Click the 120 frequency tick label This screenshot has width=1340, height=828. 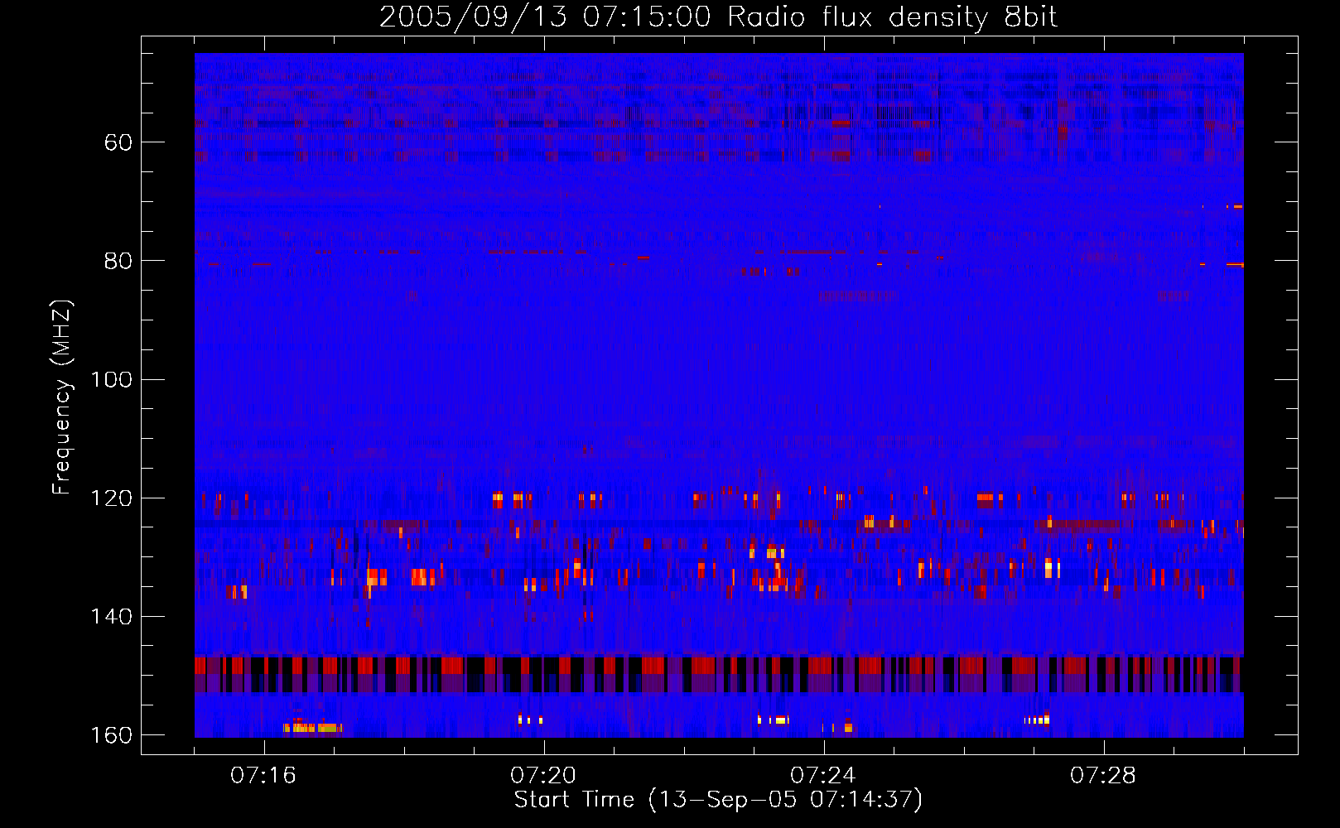[111, 498]
